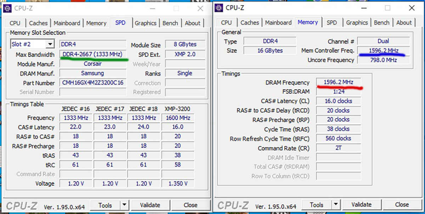Click Mem Controller Freq. 1596.2 MHz value

[384, 50]
